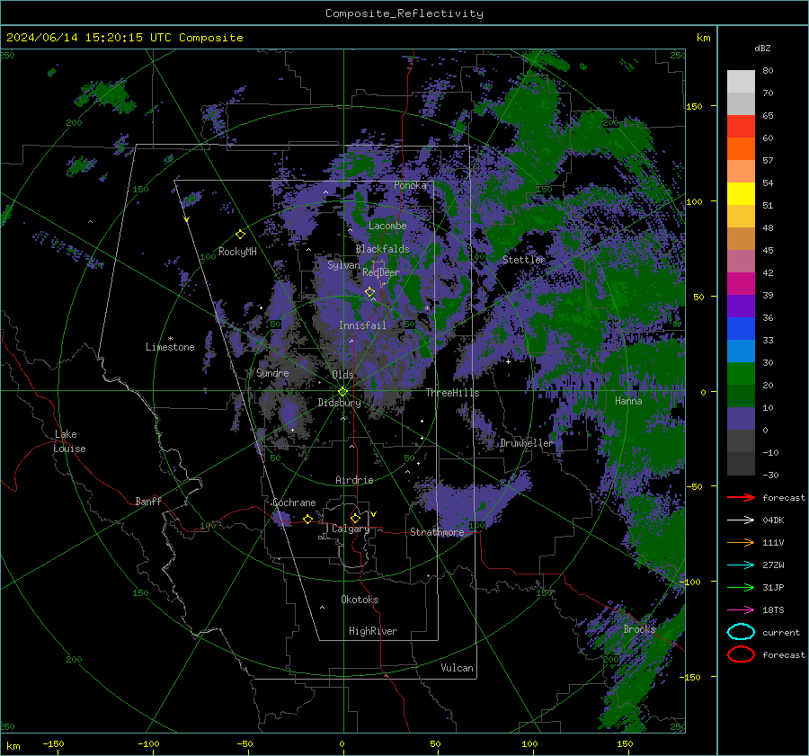809x756 pixels.
Task: Click the Cochrane city label
Action: coord(294,503)
